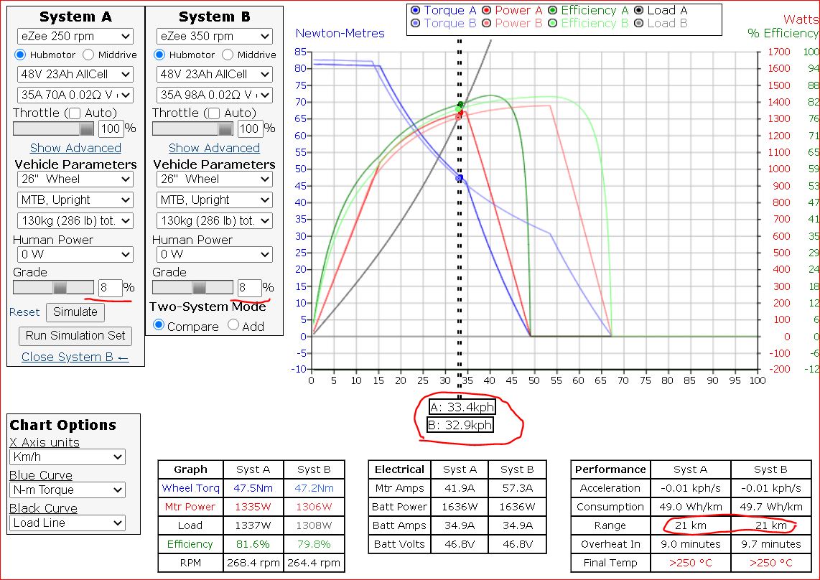Toggle Torque A legend radio
Image resolution: width=820 pixels, height=580 pixels.
pyautogui.click(x=416, y=11)
